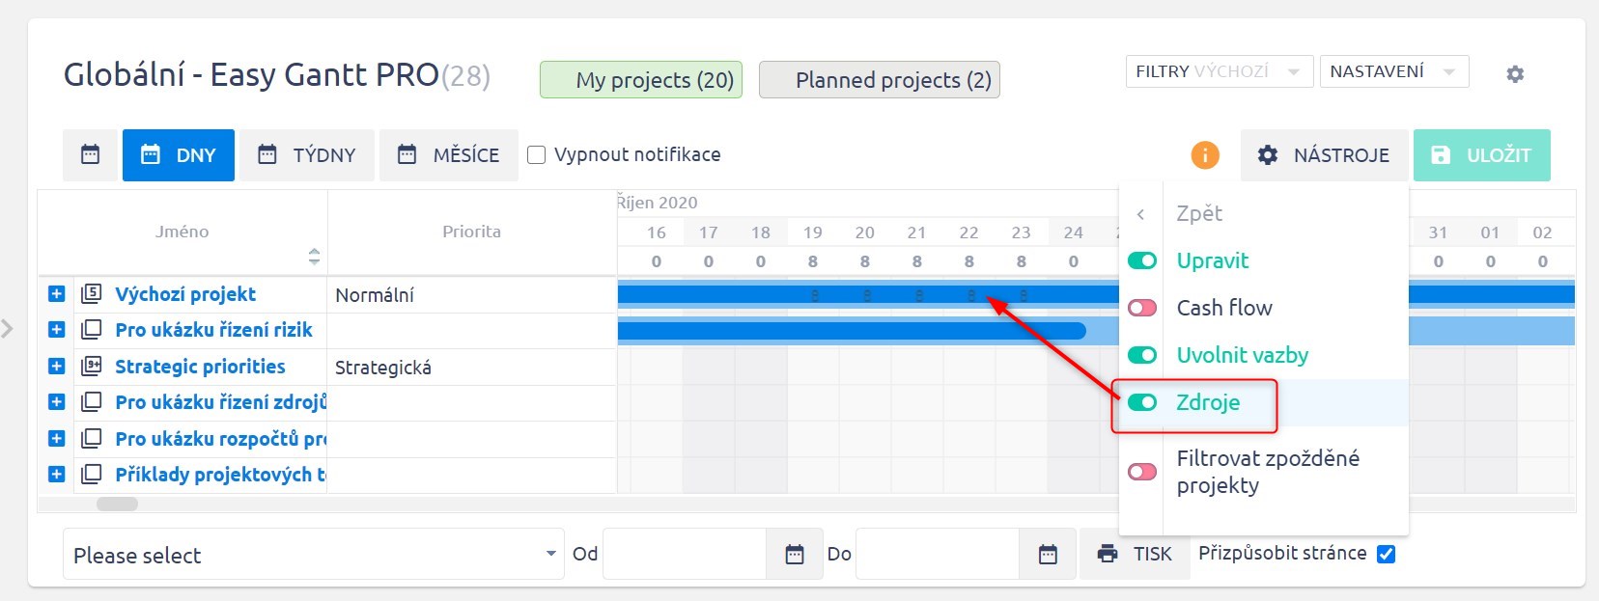Image resolution: width=1599 pixels, height=601 pixels.
Task: Go back via Zpět menu item
Action: pyautogui.click(x=1199, y=213)
